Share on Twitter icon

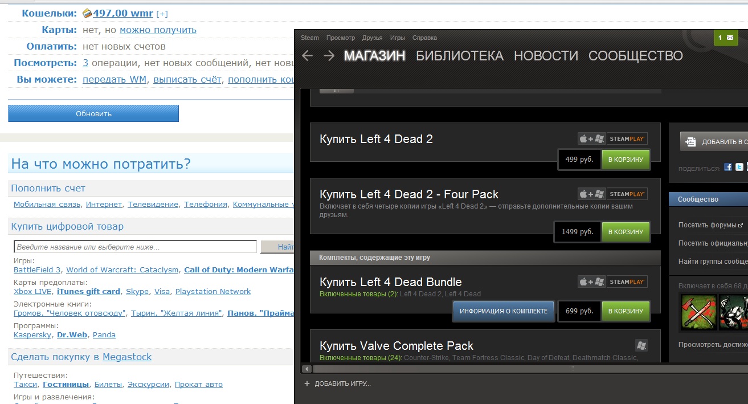click(739, 168)
